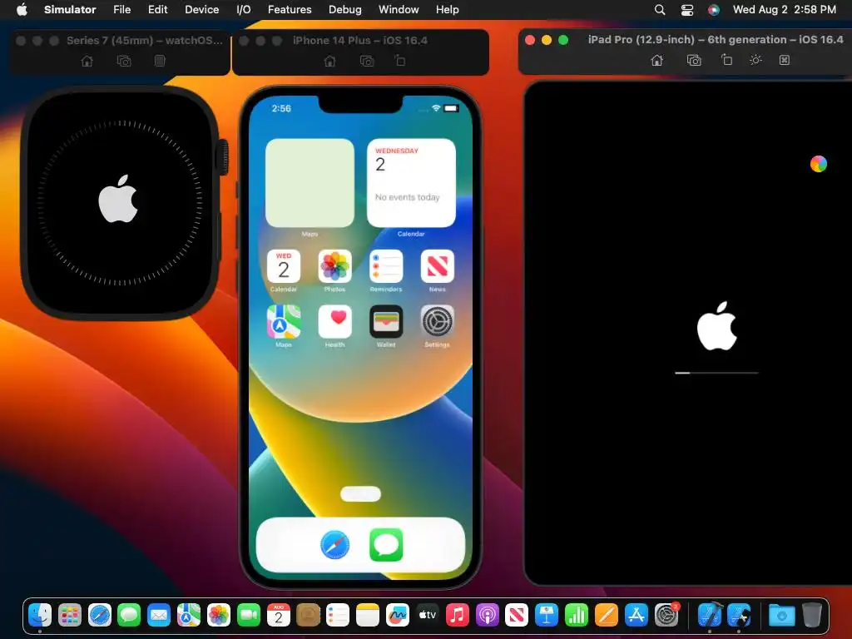Rotate the iPhone 14 Plus simulator

pyautogui.click(x=400, y=61)
